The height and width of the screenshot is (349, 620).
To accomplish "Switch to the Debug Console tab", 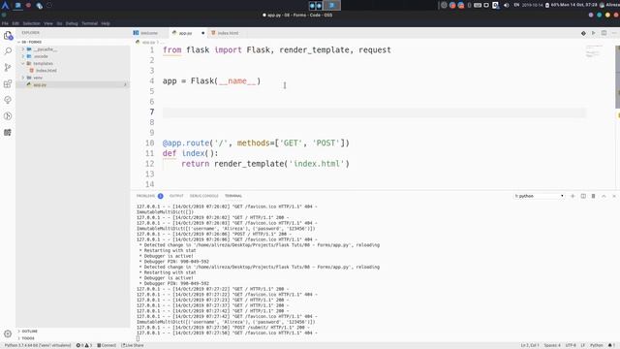I will coord(204,196).
